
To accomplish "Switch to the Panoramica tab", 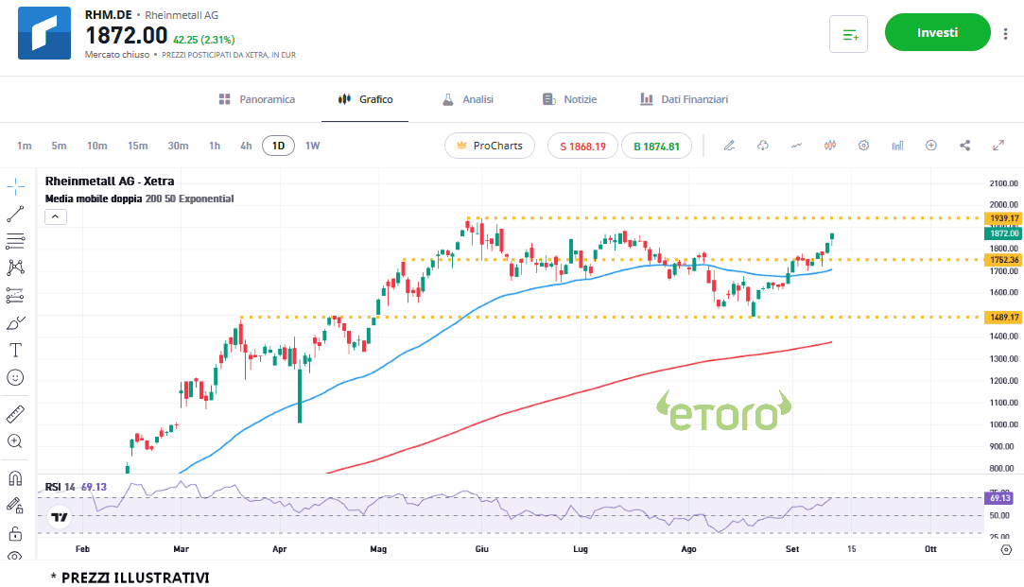I will coord(256,99).
